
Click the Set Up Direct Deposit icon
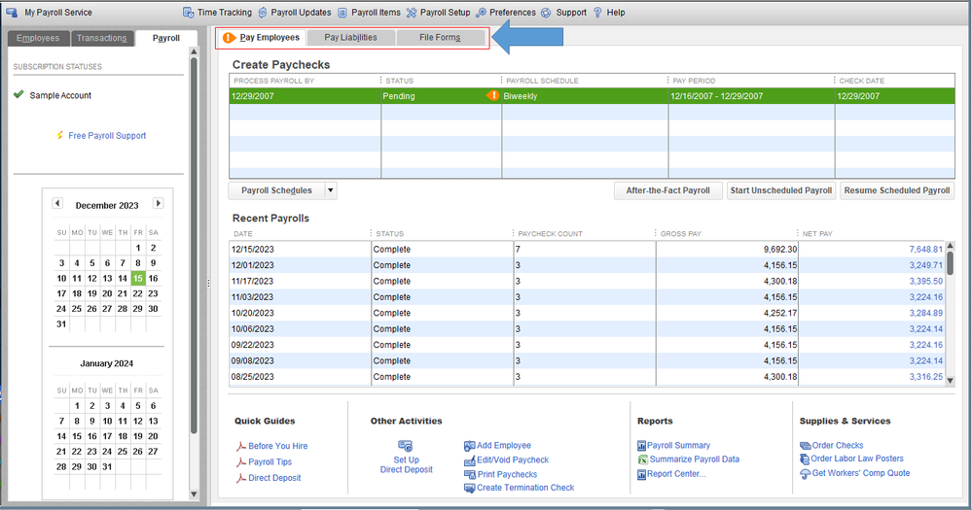pyautogui.click(x=406, y=446)
